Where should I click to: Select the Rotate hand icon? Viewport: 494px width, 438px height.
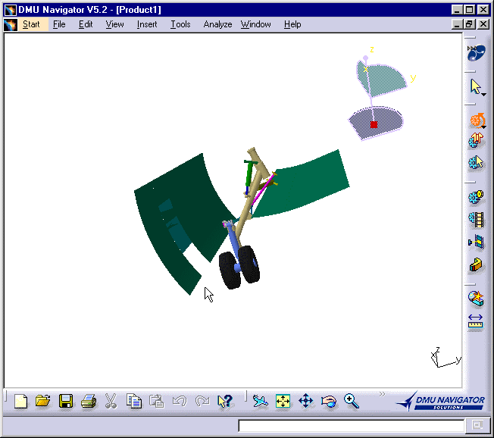[x=329, y=401]
